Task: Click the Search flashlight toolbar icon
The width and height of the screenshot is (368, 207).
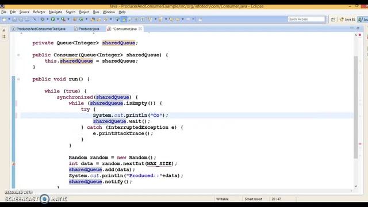Action: [106, 20]
